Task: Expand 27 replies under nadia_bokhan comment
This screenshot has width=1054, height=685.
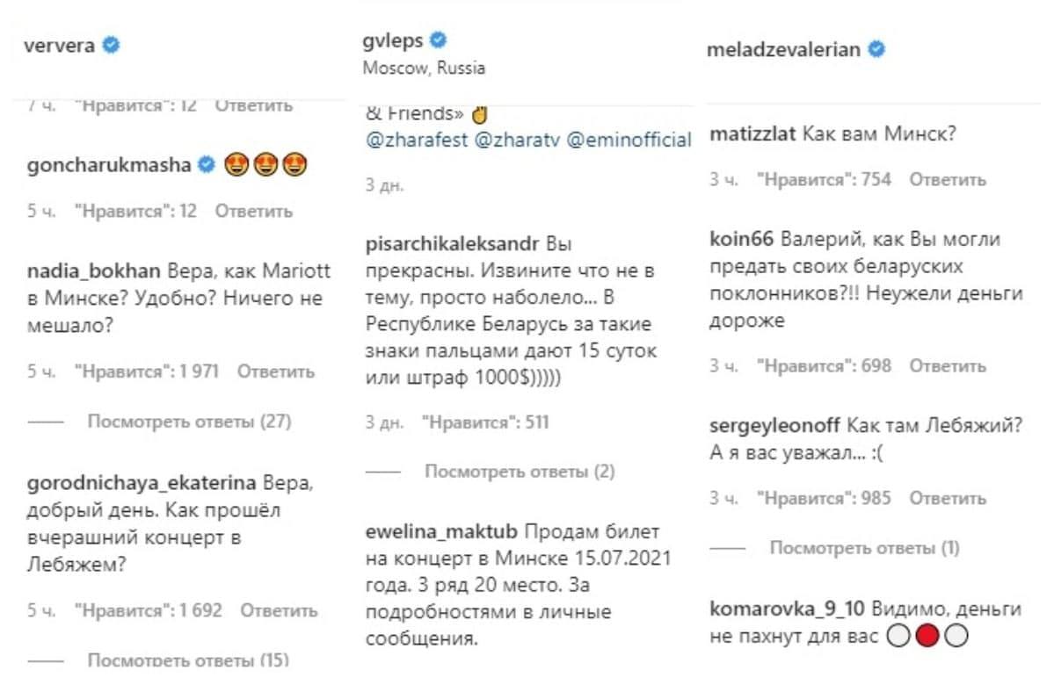Action: [188, 422]
